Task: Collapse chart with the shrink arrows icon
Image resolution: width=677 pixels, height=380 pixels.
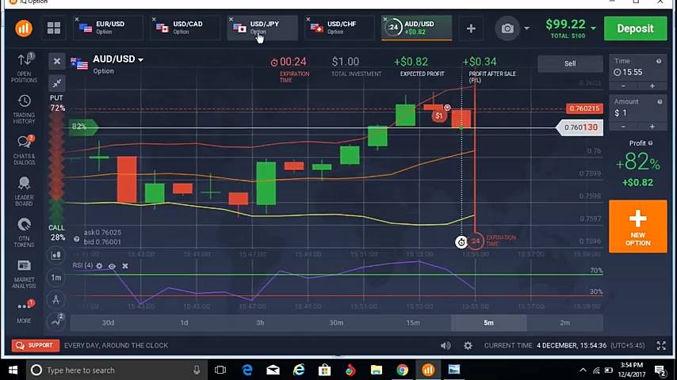Action: (x=56, y=83)
